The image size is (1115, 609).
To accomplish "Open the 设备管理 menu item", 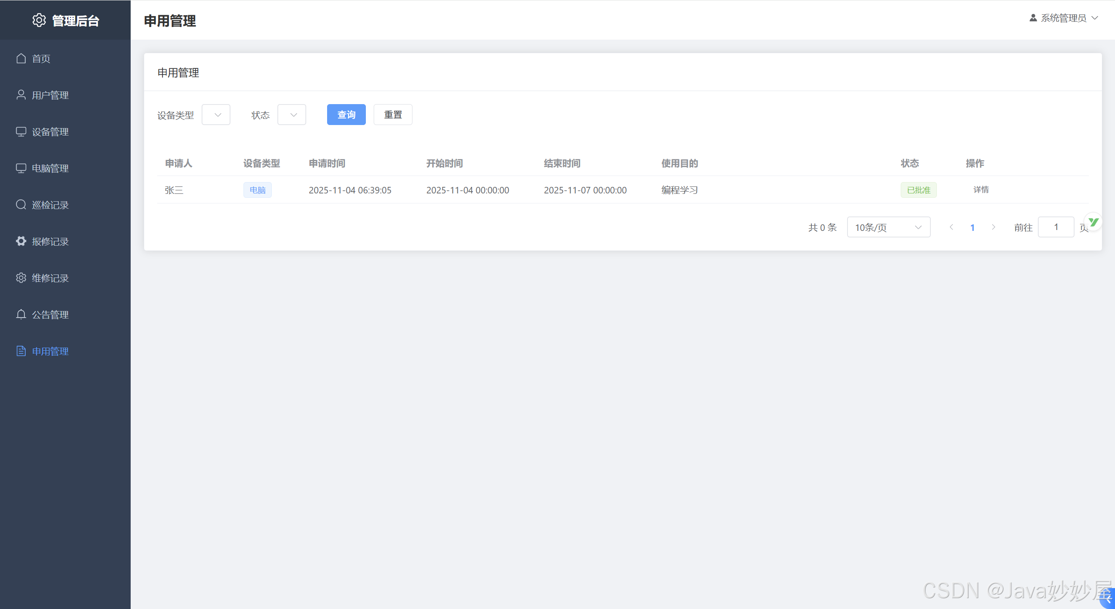I will pos(65,132).
